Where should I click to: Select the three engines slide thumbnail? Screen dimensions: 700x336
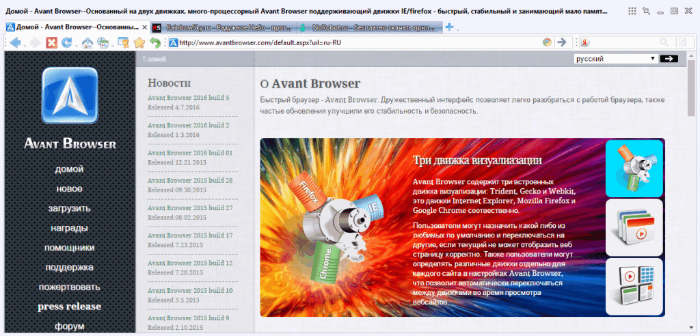[634, 168]
